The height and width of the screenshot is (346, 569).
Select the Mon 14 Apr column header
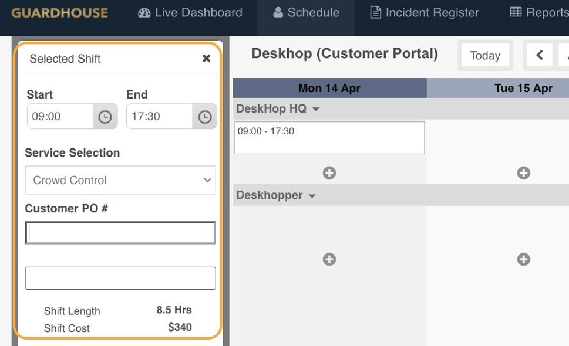coord(329,88)
